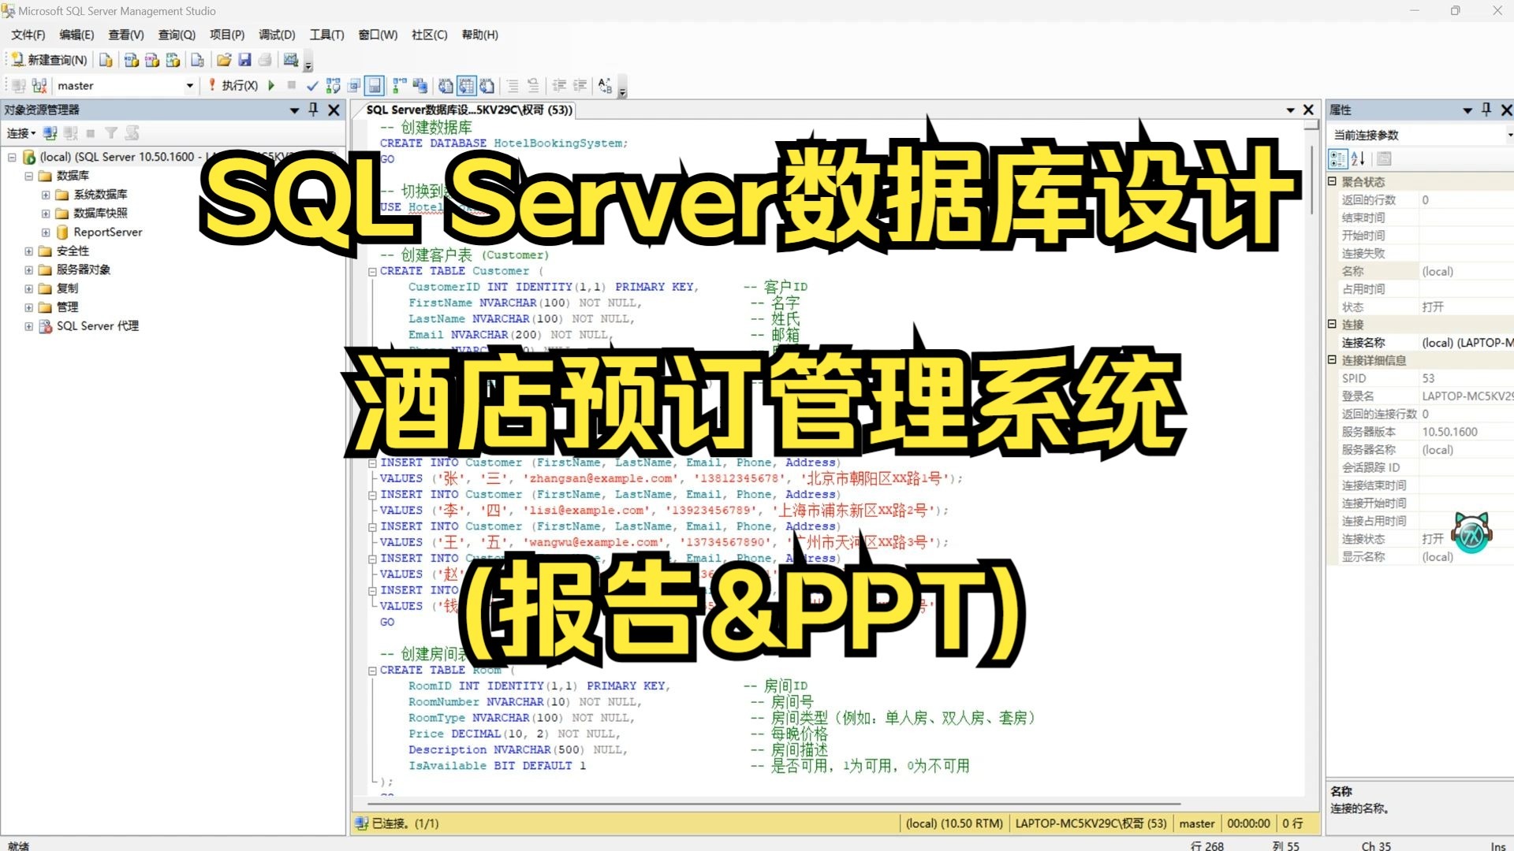This screenshot has height=851, width=1514.
Task: Increase indent of selected lines
Action: coord(580,85)
